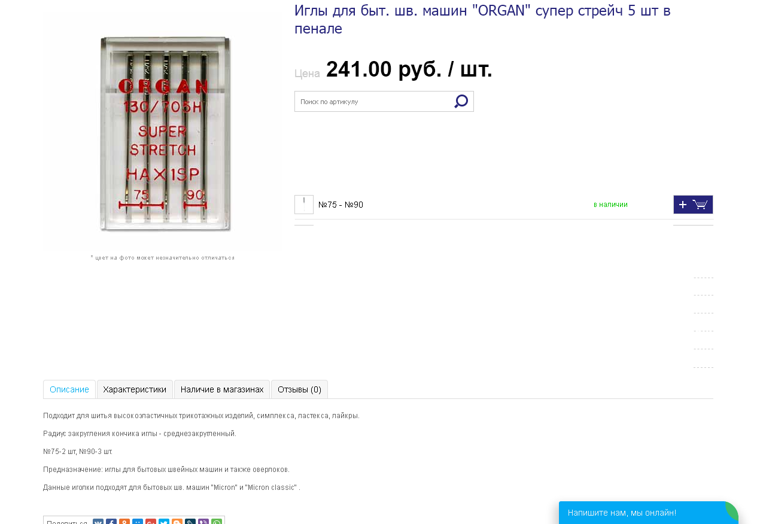Click the small №75 - №90 variant thumbnail
This screenshot has width=766, height=524.
point(304,205)
